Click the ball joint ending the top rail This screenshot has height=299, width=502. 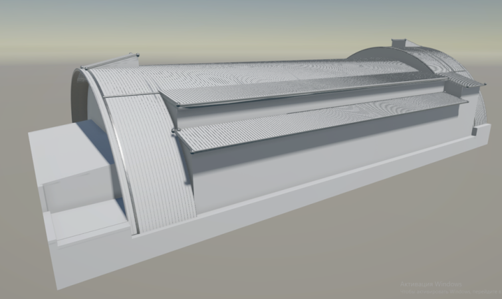coord(138,54)
